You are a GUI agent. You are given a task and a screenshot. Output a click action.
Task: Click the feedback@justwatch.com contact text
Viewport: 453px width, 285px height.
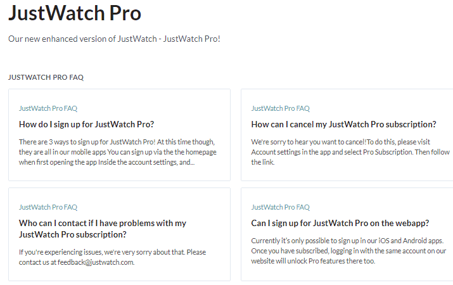(x=96, y=262)
